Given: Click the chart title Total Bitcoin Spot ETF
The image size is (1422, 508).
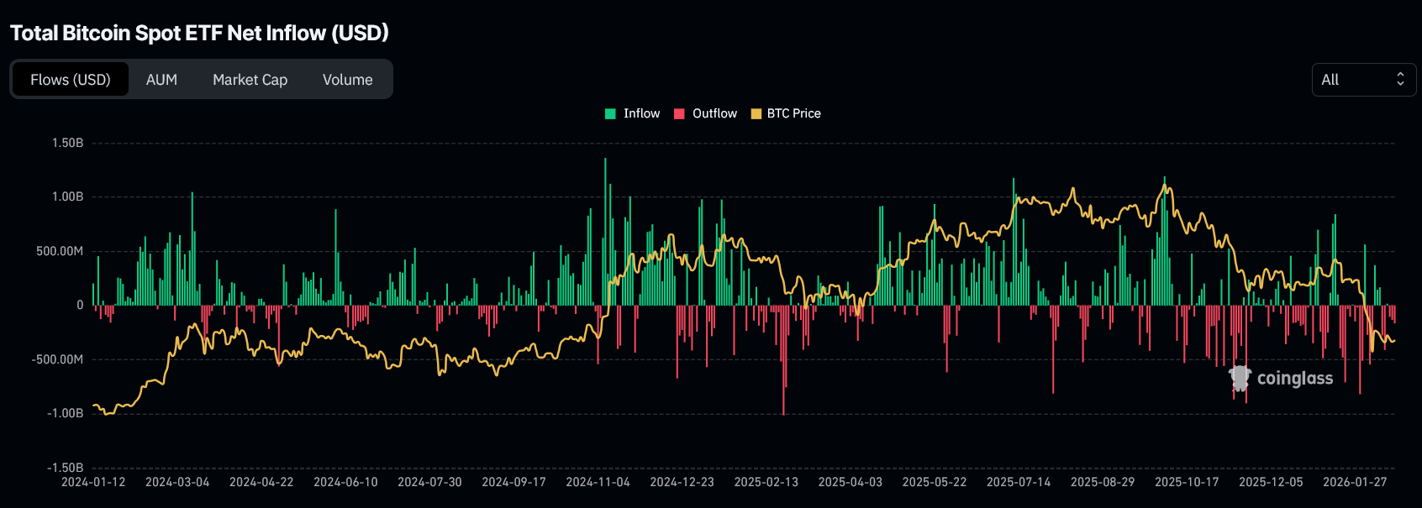Looking at the screenshot, I should pos(199,33).
